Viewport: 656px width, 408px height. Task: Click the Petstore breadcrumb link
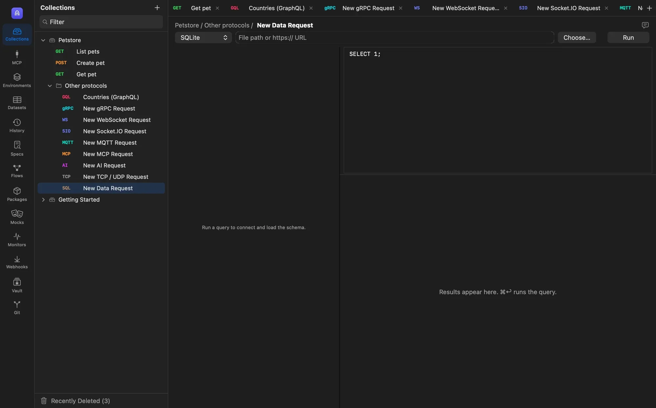pyautogui.click(x=187, y=25)
